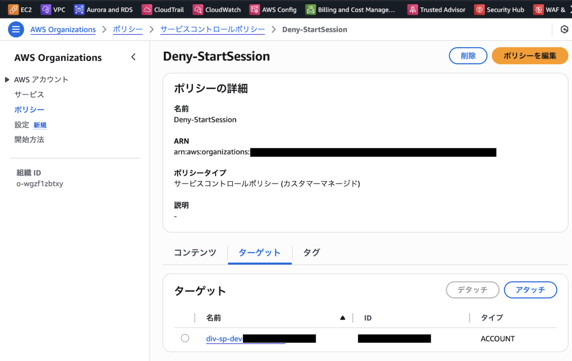Select the div-sp-dev account radio button
The width and height of the screenshot is (572, 361).
[185, 338]
